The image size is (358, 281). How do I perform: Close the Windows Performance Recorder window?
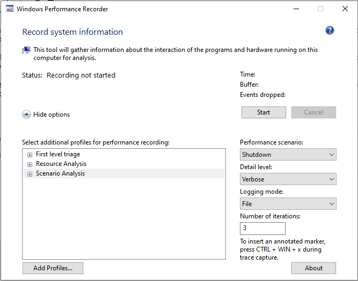tap(345, 9)
